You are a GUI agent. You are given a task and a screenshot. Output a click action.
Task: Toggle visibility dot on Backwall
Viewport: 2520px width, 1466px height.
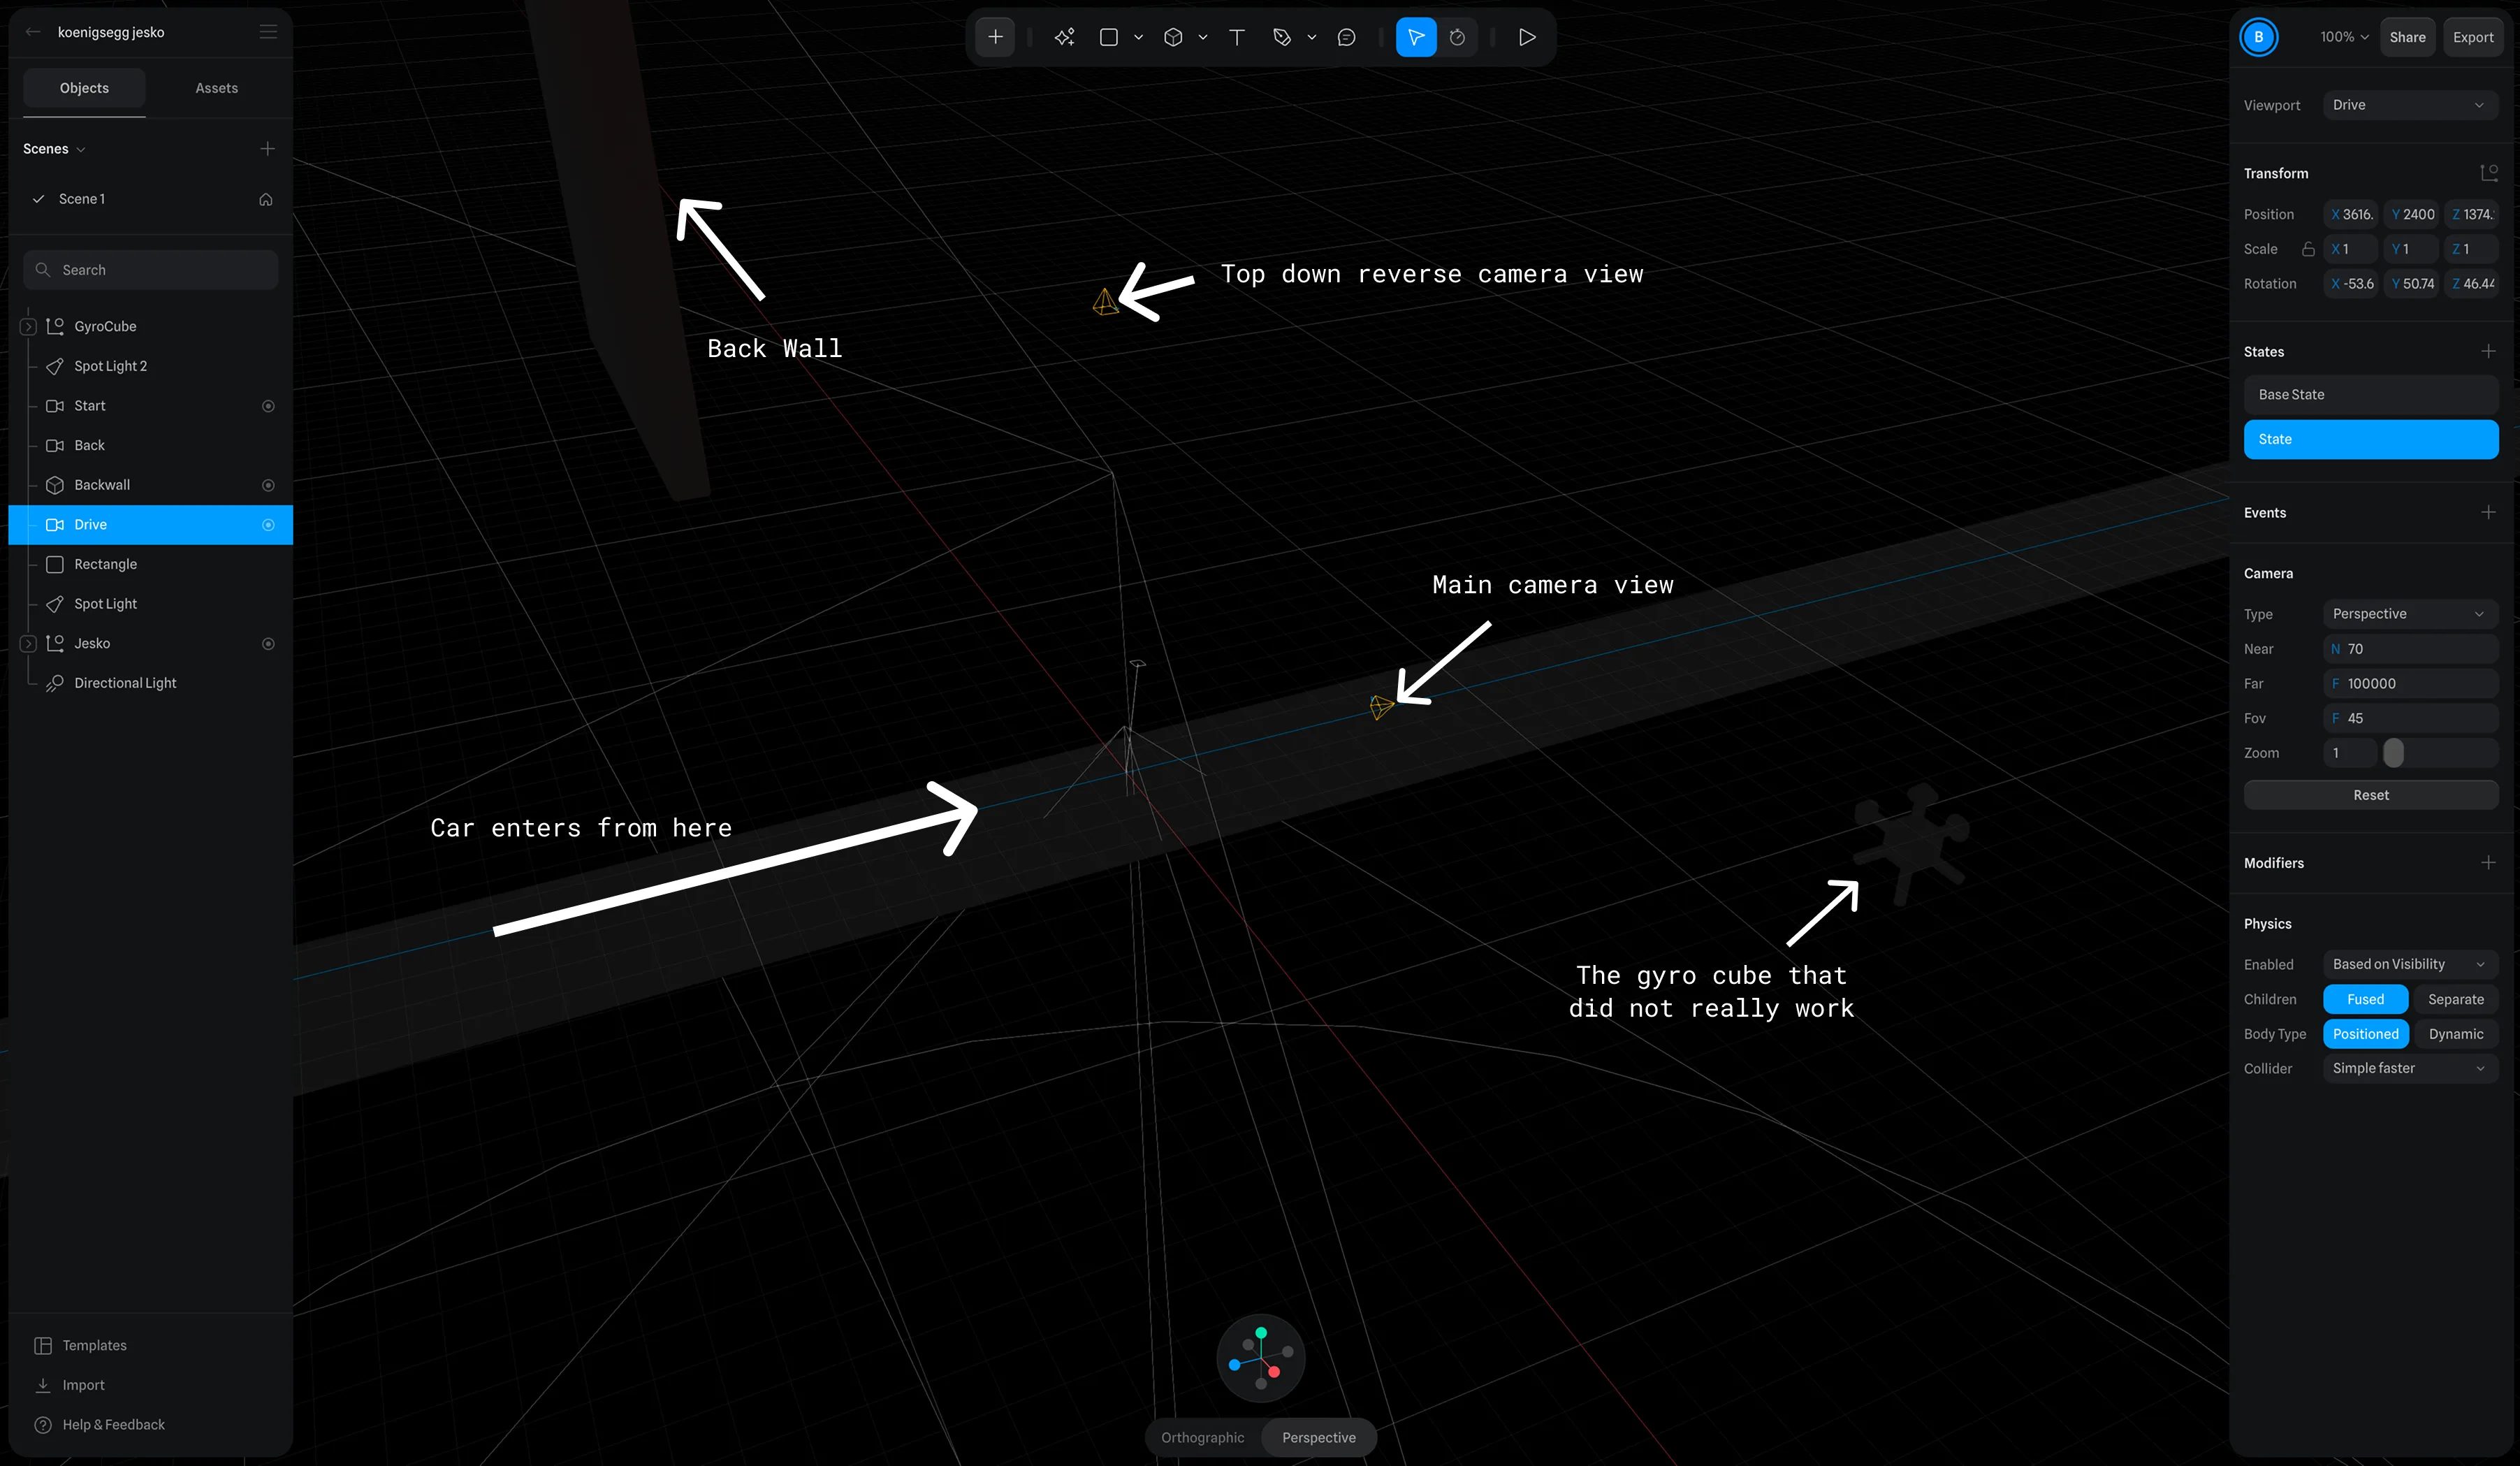(x=268, y=485)
